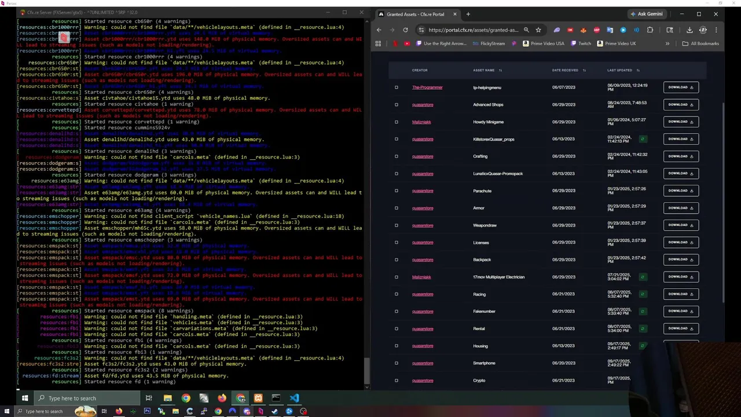Open Photoshop from the bottom taskbar
The image size is (741, 417).
click(x=147, y=411)
